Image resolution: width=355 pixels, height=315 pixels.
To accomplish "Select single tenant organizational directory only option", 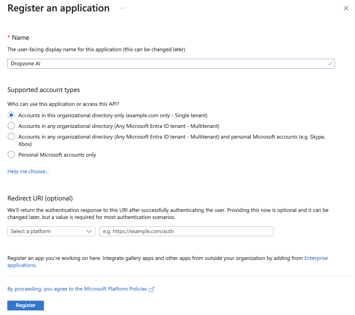I will [x=11, y=115].
